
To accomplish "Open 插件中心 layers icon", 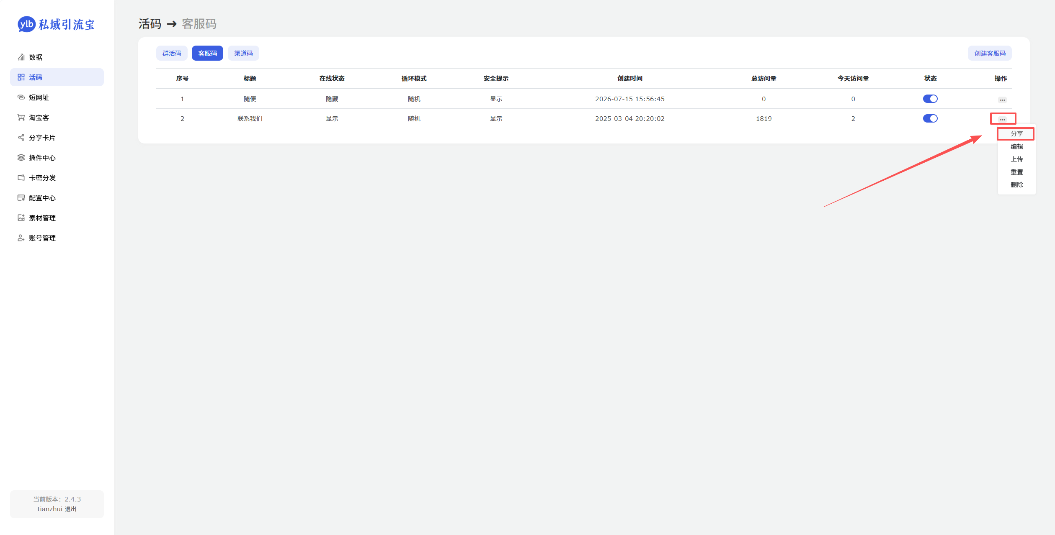I will pos(21,158).
